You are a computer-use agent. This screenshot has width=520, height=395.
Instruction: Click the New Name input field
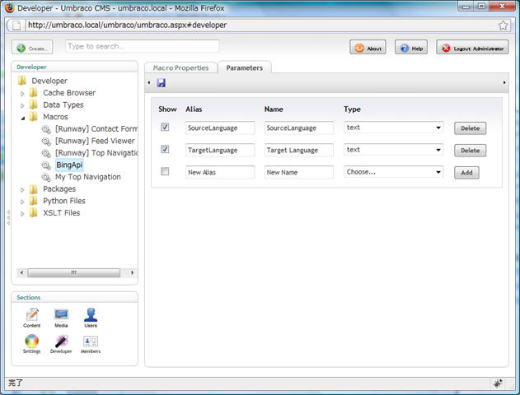click(x=299, y=172)
